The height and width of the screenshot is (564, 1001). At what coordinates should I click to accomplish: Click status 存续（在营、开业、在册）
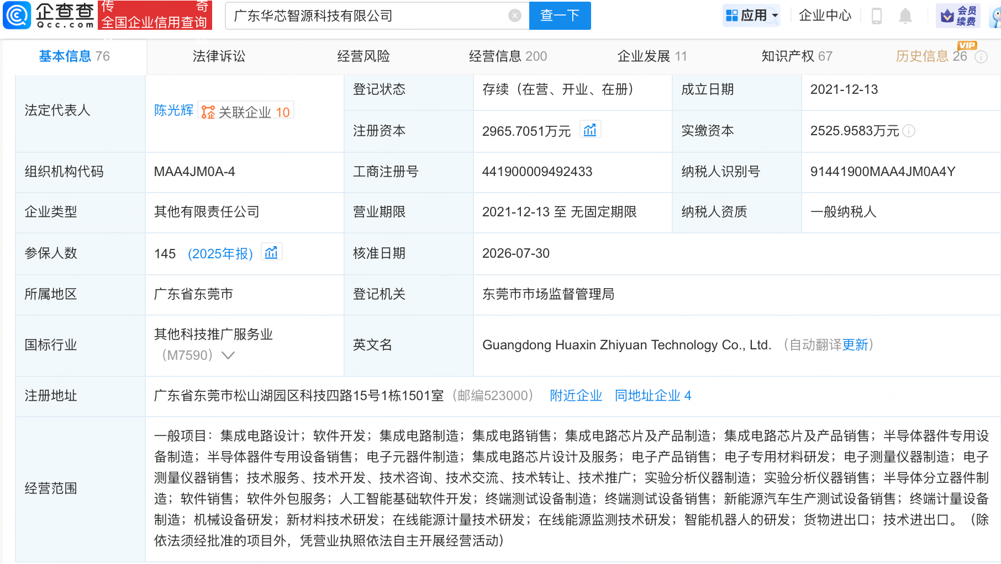pos(558,89)
